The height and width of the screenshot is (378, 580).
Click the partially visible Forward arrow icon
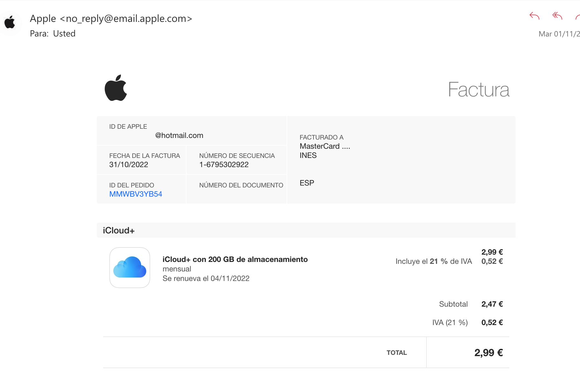(577, 17)
